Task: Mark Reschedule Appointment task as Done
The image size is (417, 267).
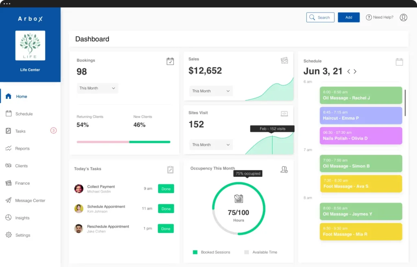Action: pyautogui.click(x=166, y=228)
